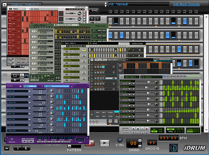Step the kit selector arrows, main window
The width and height of the screenshot is (209, 155).
pyautogui.click(x=106, y=5)
